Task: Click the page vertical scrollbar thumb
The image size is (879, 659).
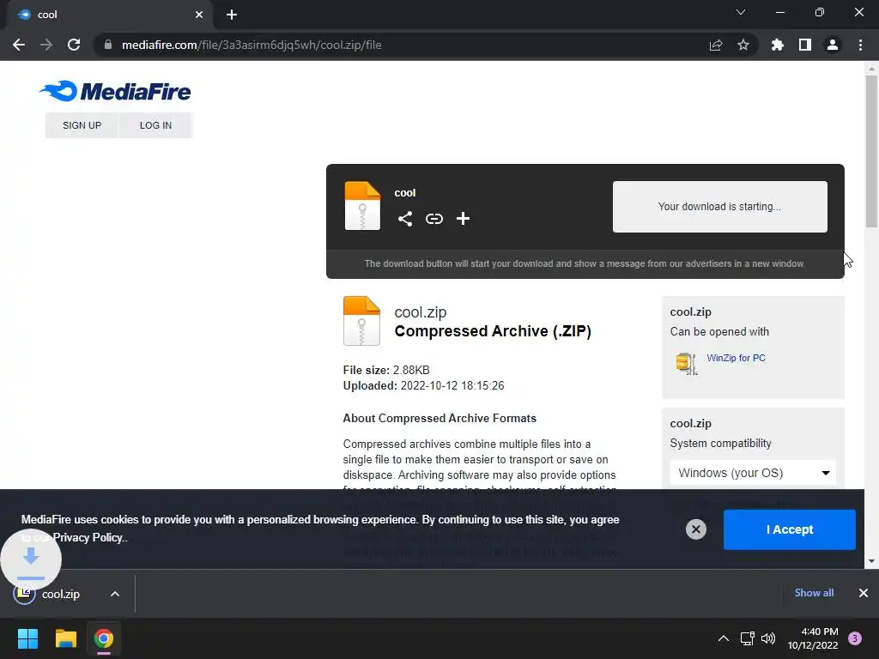Action: [871, 151]
